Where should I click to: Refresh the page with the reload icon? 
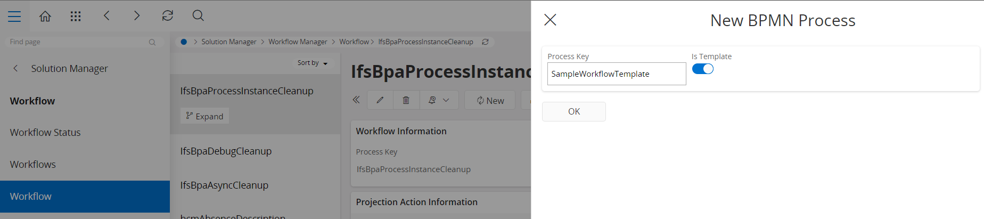[168, 16]
